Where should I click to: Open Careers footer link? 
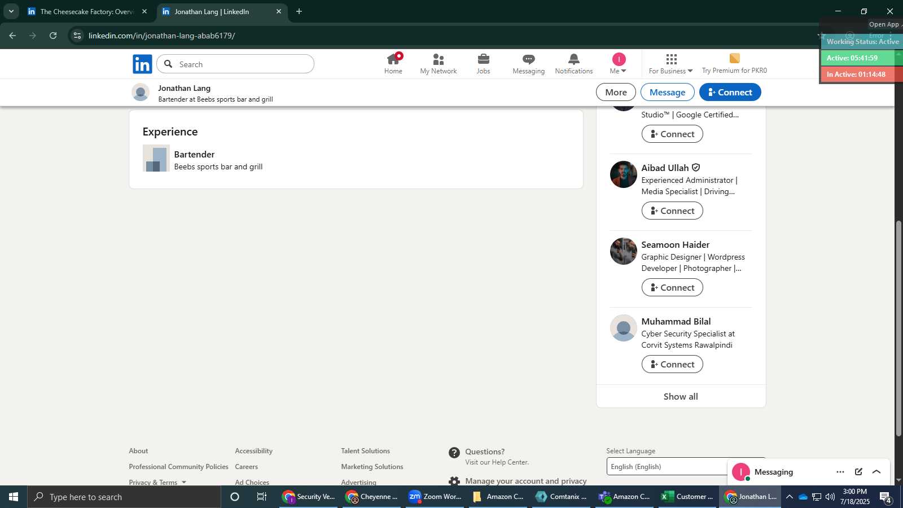[246, 466]
